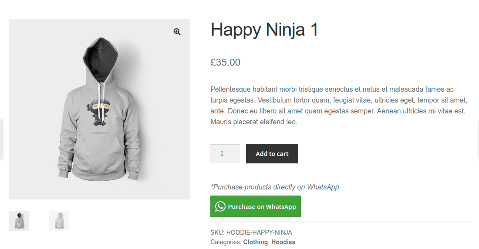
Task: Focus the quantity input field
Action: point(225,154)
